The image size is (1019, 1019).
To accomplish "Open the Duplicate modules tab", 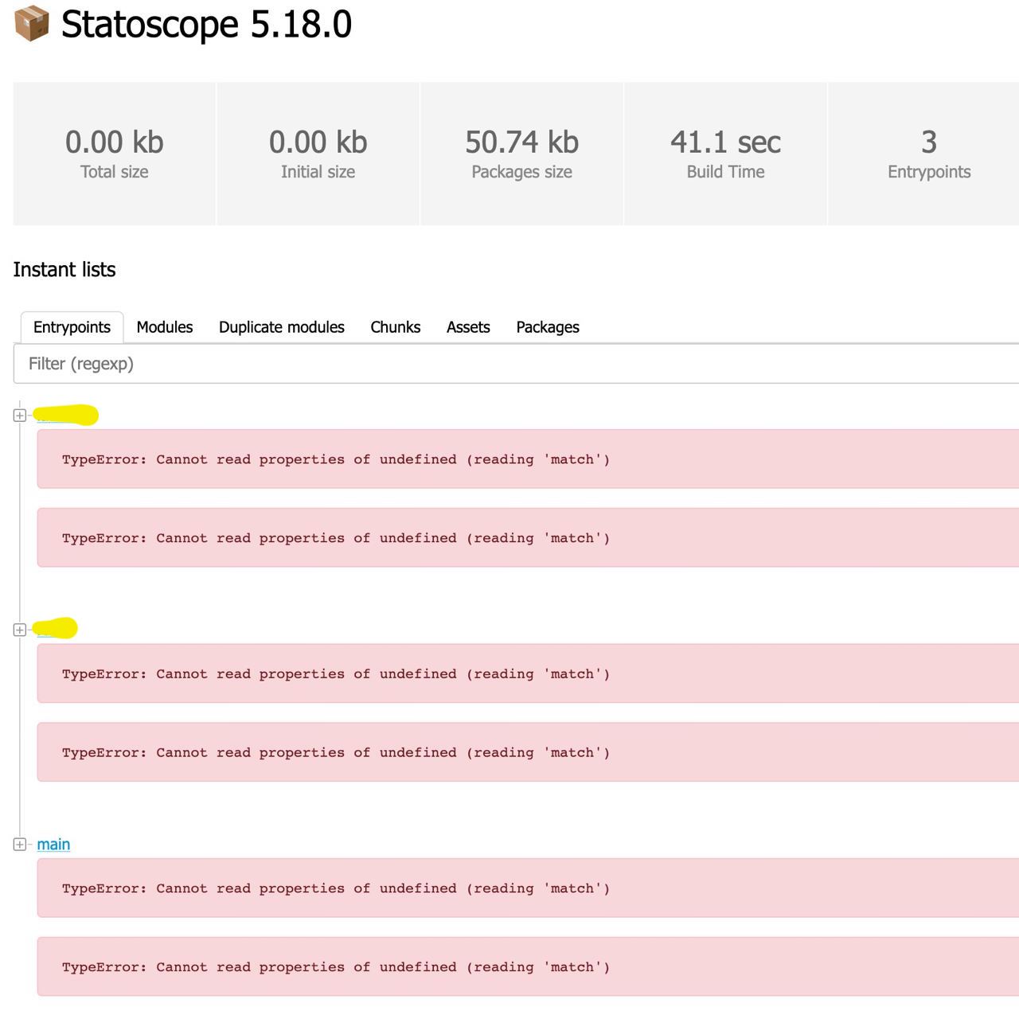I will pyautogui.click(x=281, y=326).
